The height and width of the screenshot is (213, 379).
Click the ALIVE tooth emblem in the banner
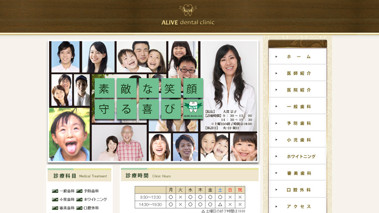(193, 109)
